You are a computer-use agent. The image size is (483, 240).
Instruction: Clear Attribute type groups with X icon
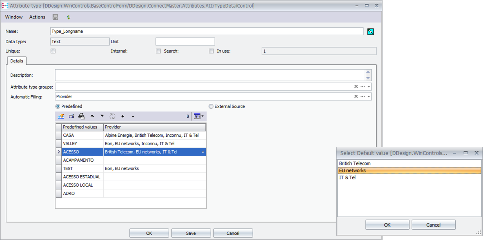coord(356,87)
